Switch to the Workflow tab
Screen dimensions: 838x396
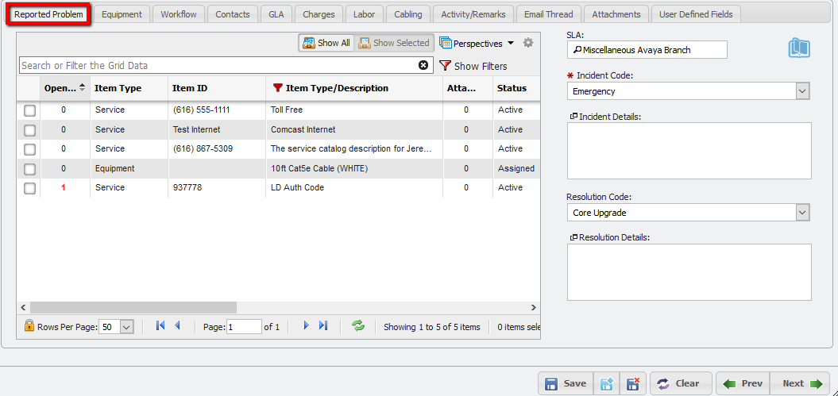pos(179,14)
